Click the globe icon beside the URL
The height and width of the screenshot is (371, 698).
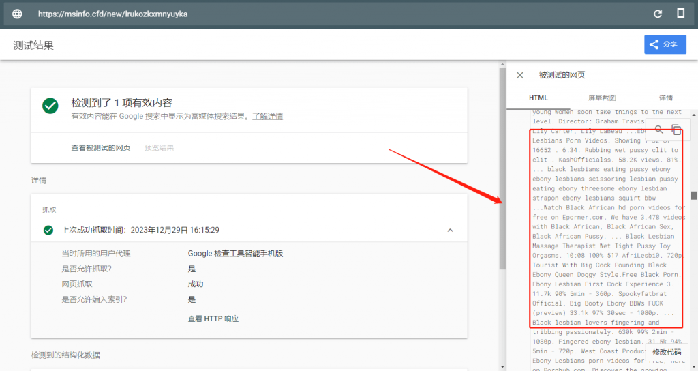tap(17, 14)
